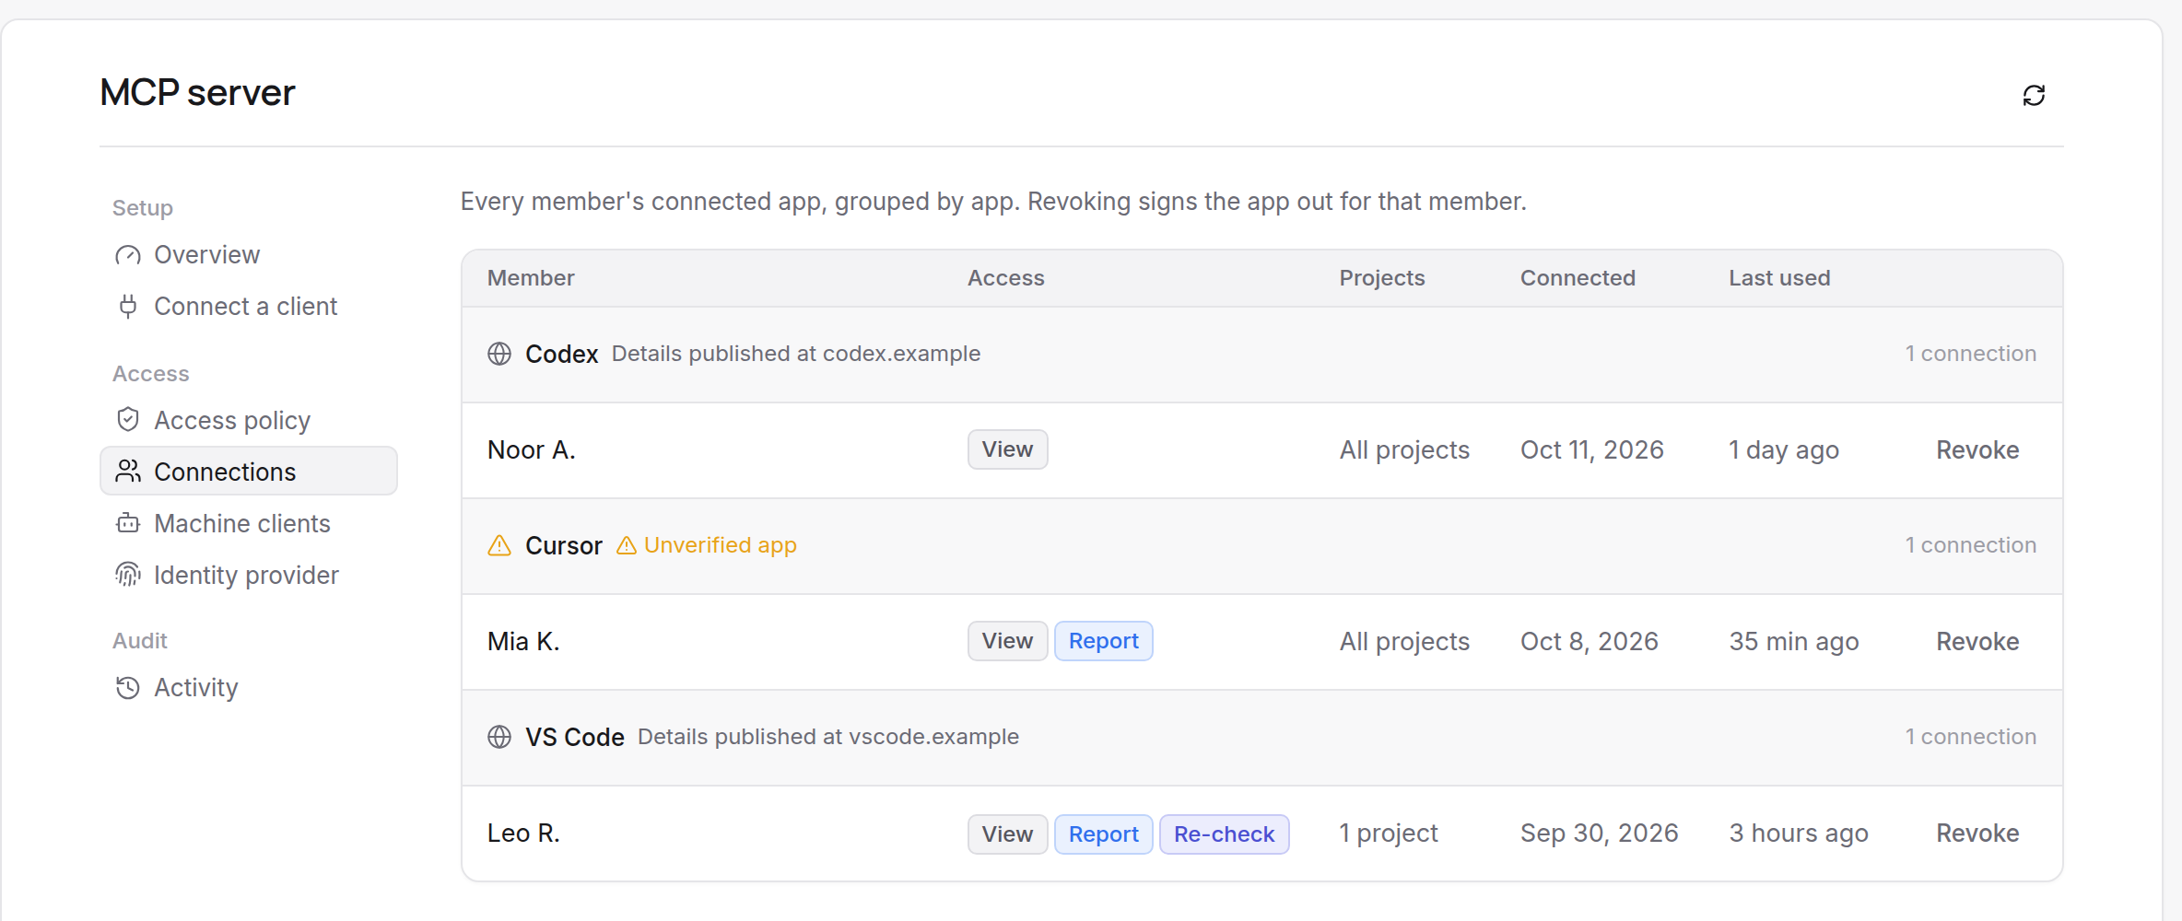2182x921 pixels.
Task: Click the member name Noor A.
Action: point(532,450)
